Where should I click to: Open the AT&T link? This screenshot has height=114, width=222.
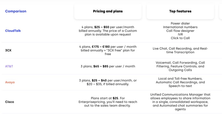point(9,66)
